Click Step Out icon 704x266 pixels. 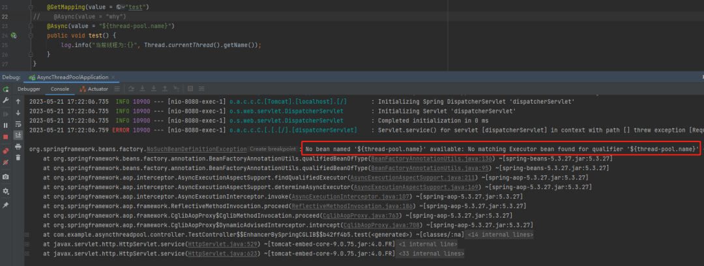pos(165,89)
